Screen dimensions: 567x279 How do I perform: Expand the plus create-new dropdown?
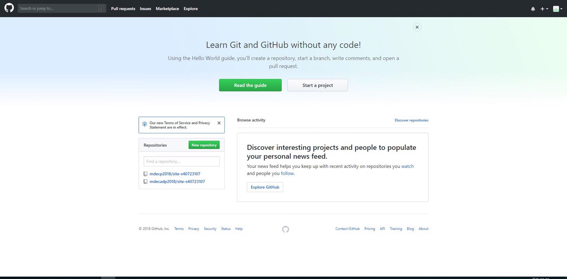pos(544,9)
